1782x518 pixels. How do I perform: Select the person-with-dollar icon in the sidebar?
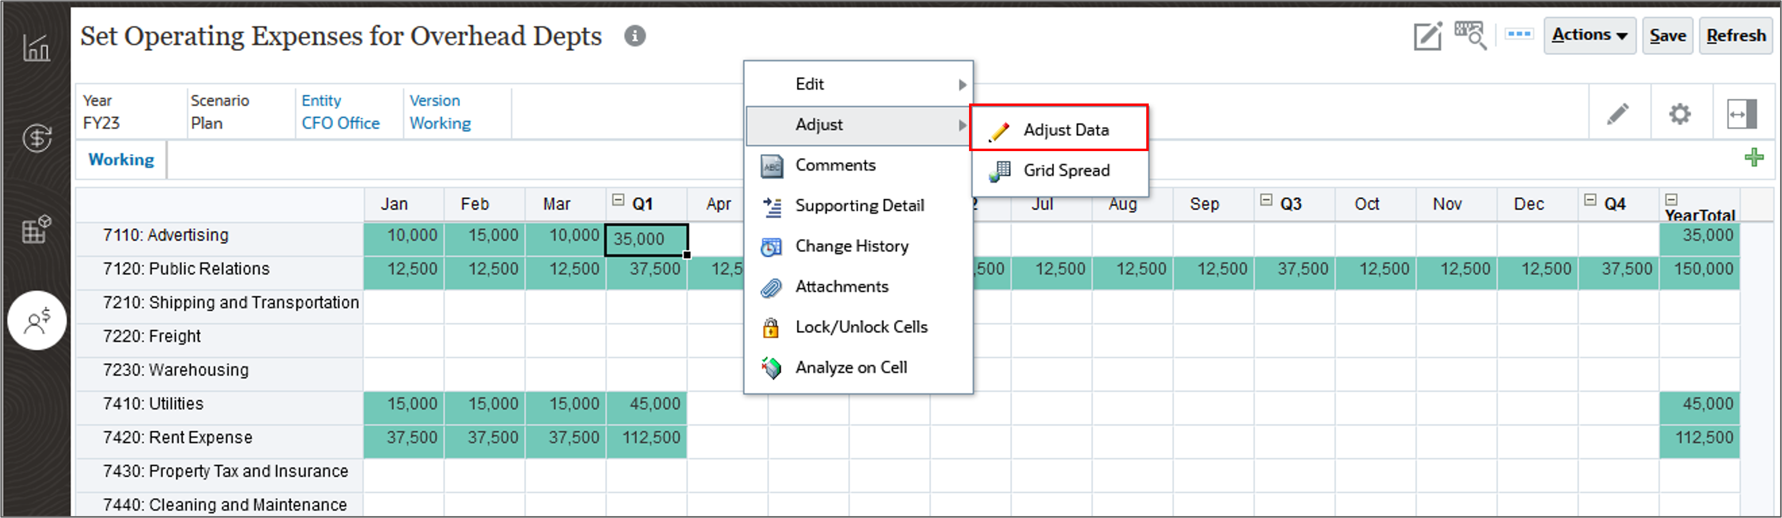tap(37, 320)
